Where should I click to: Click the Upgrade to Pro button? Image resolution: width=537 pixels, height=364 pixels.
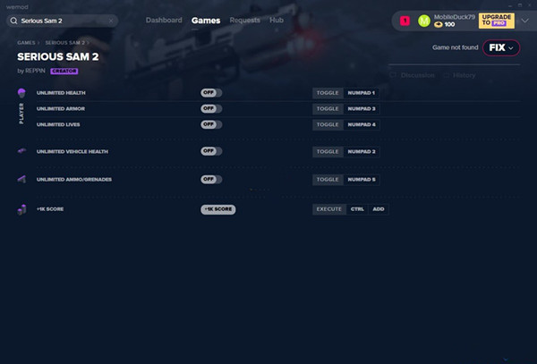click(x=496, y=21)
